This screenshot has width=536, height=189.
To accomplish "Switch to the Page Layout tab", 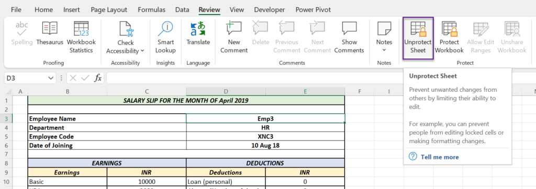I will click(x=109, y=9).
